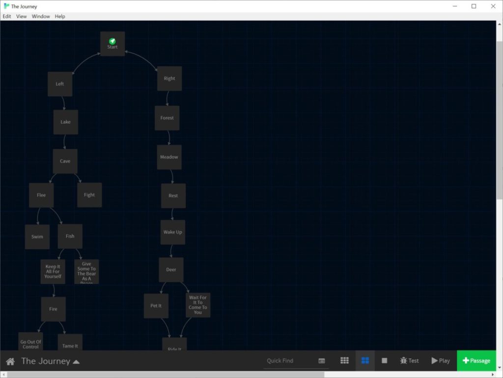The width and height of the screenshot is (503, 378).
Task: Select the Start passage with rocket icon
Action: (x=112, y=44)
